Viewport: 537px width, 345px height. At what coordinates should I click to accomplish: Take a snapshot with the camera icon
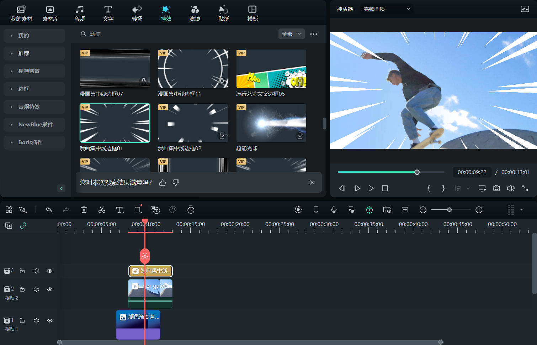pyautogui.click(x=496, y=188)
